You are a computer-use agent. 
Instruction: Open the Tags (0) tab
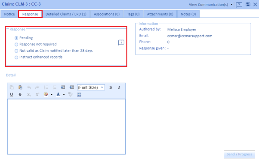(133, 14)
